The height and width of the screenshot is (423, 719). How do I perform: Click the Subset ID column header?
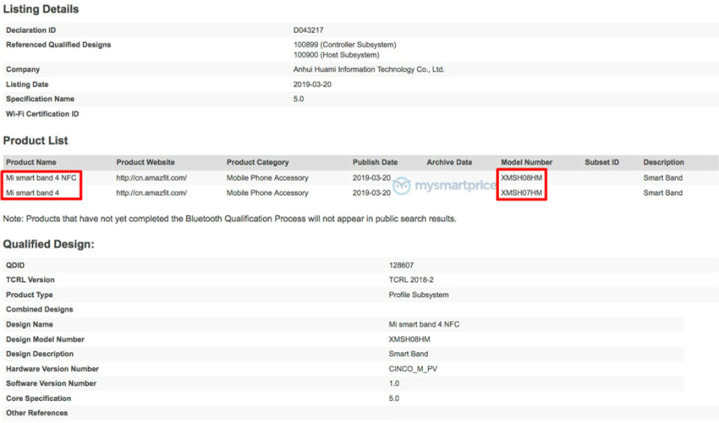click(x=601, y=162)
